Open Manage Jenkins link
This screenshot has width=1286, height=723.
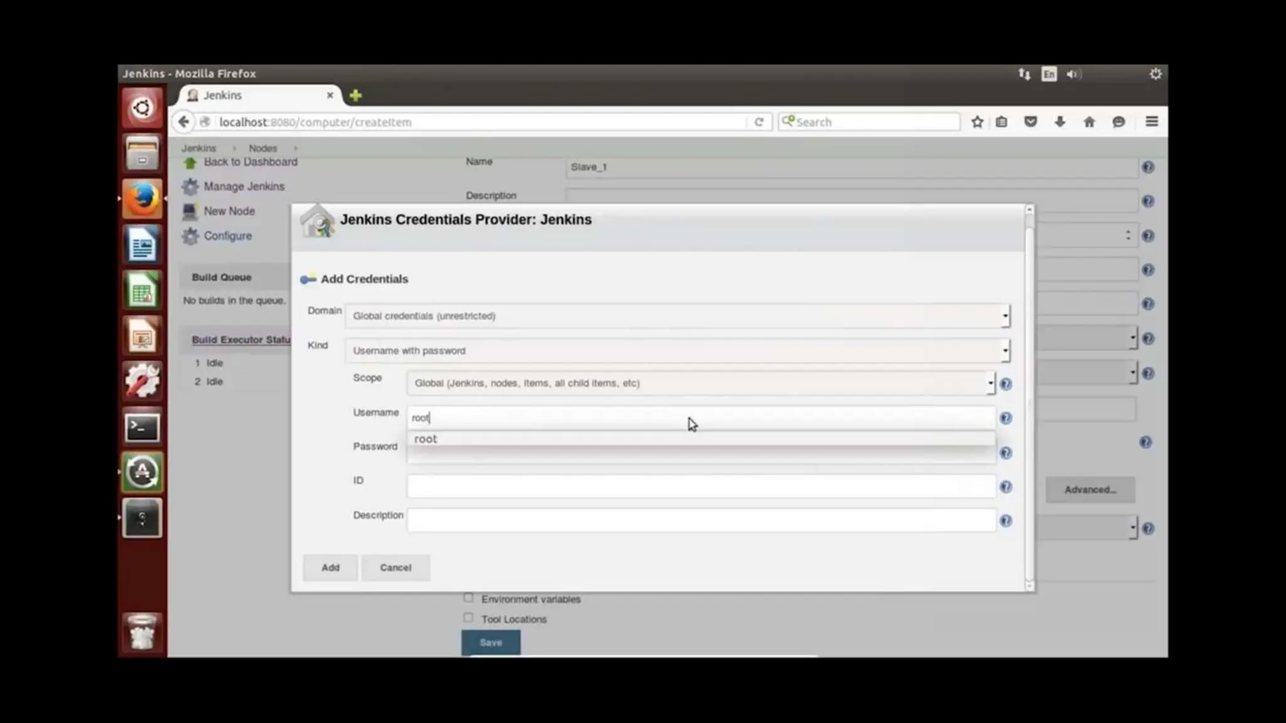click(x=244, y=186)
